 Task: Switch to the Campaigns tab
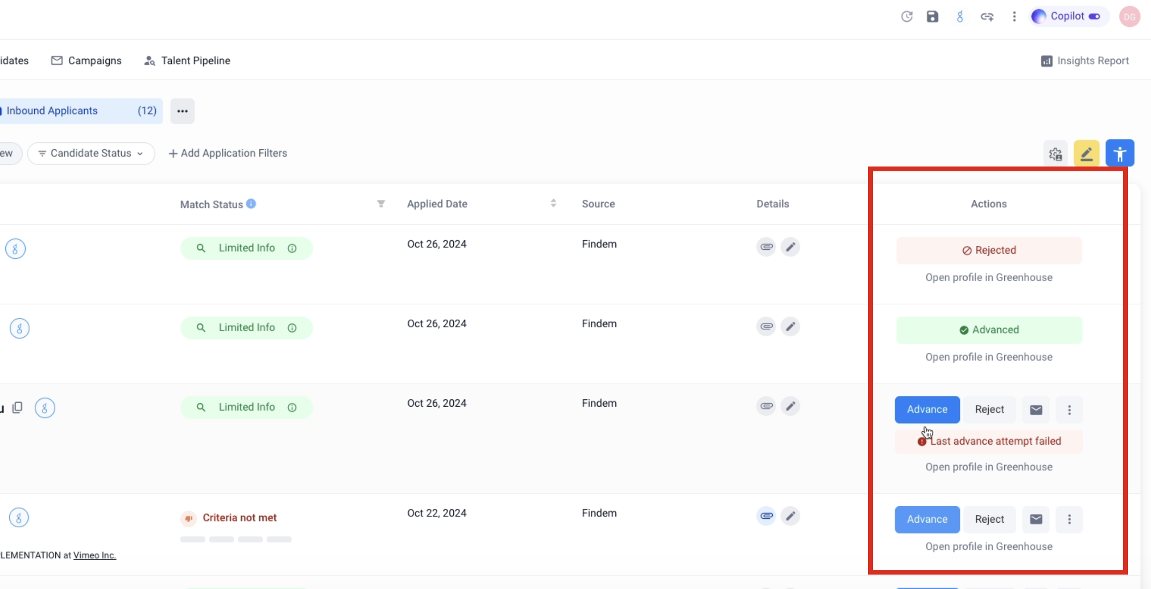click(86, 61)
